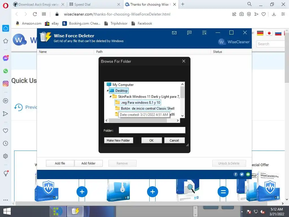This screenshot has height=217, width=289.
Task: Open Settings gear in Opera sidebar
Action: [x=6, y=156]
